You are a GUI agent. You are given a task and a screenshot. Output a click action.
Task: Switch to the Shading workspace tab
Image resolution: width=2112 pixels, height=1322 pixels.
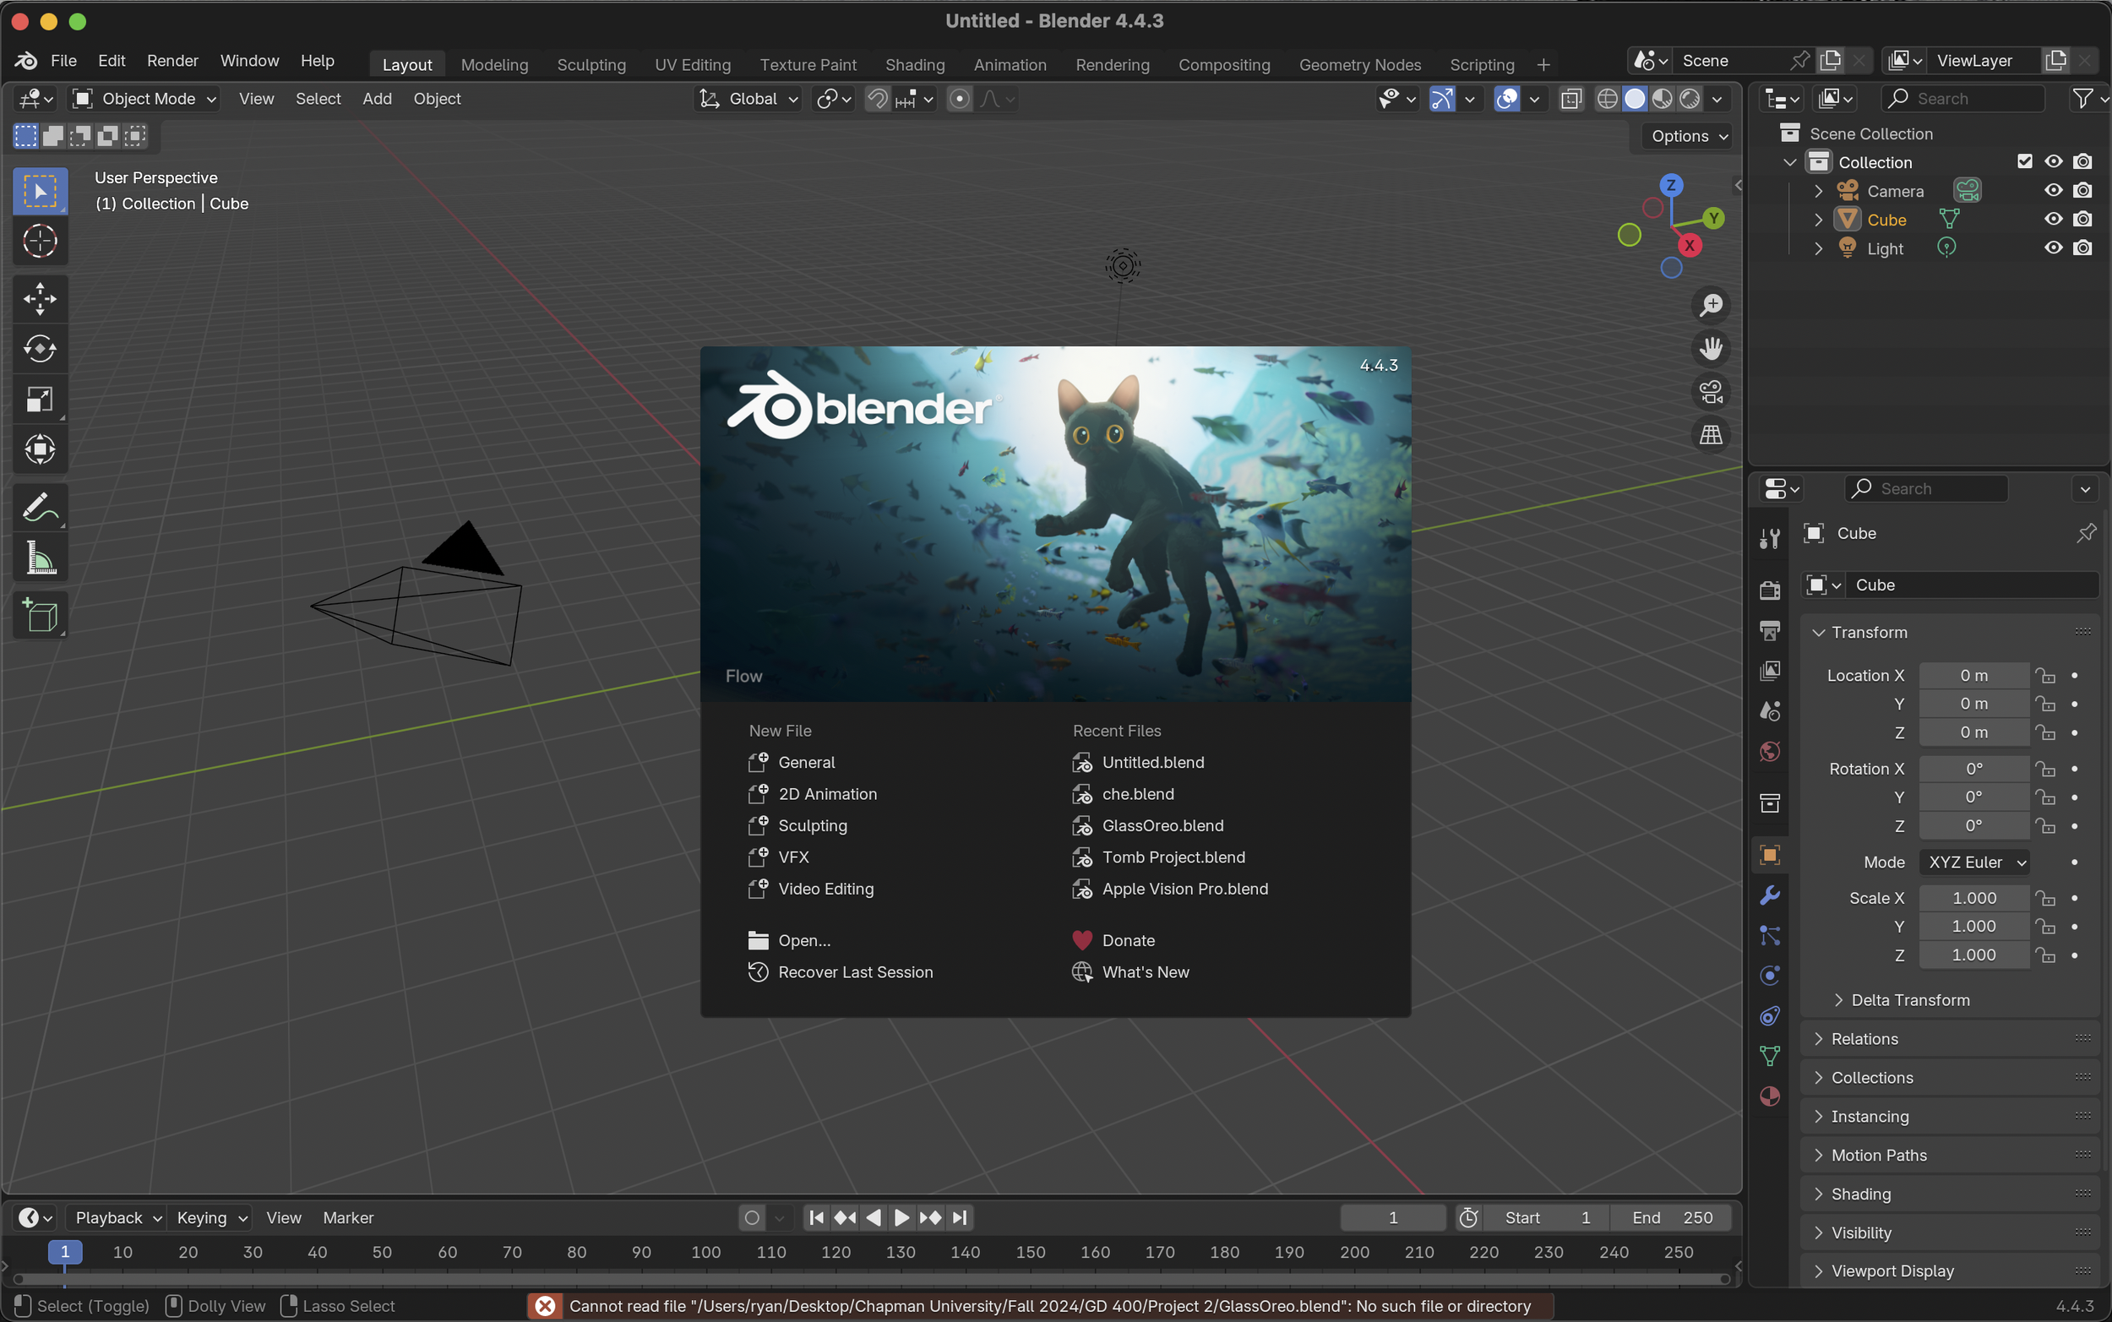[914, 65]
